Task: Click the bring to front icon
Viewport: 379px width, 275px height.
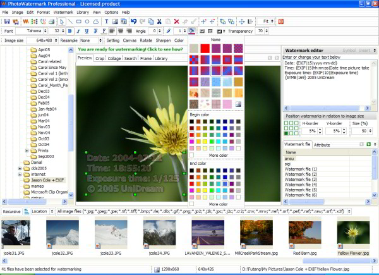Action: (x=222, y=21)
